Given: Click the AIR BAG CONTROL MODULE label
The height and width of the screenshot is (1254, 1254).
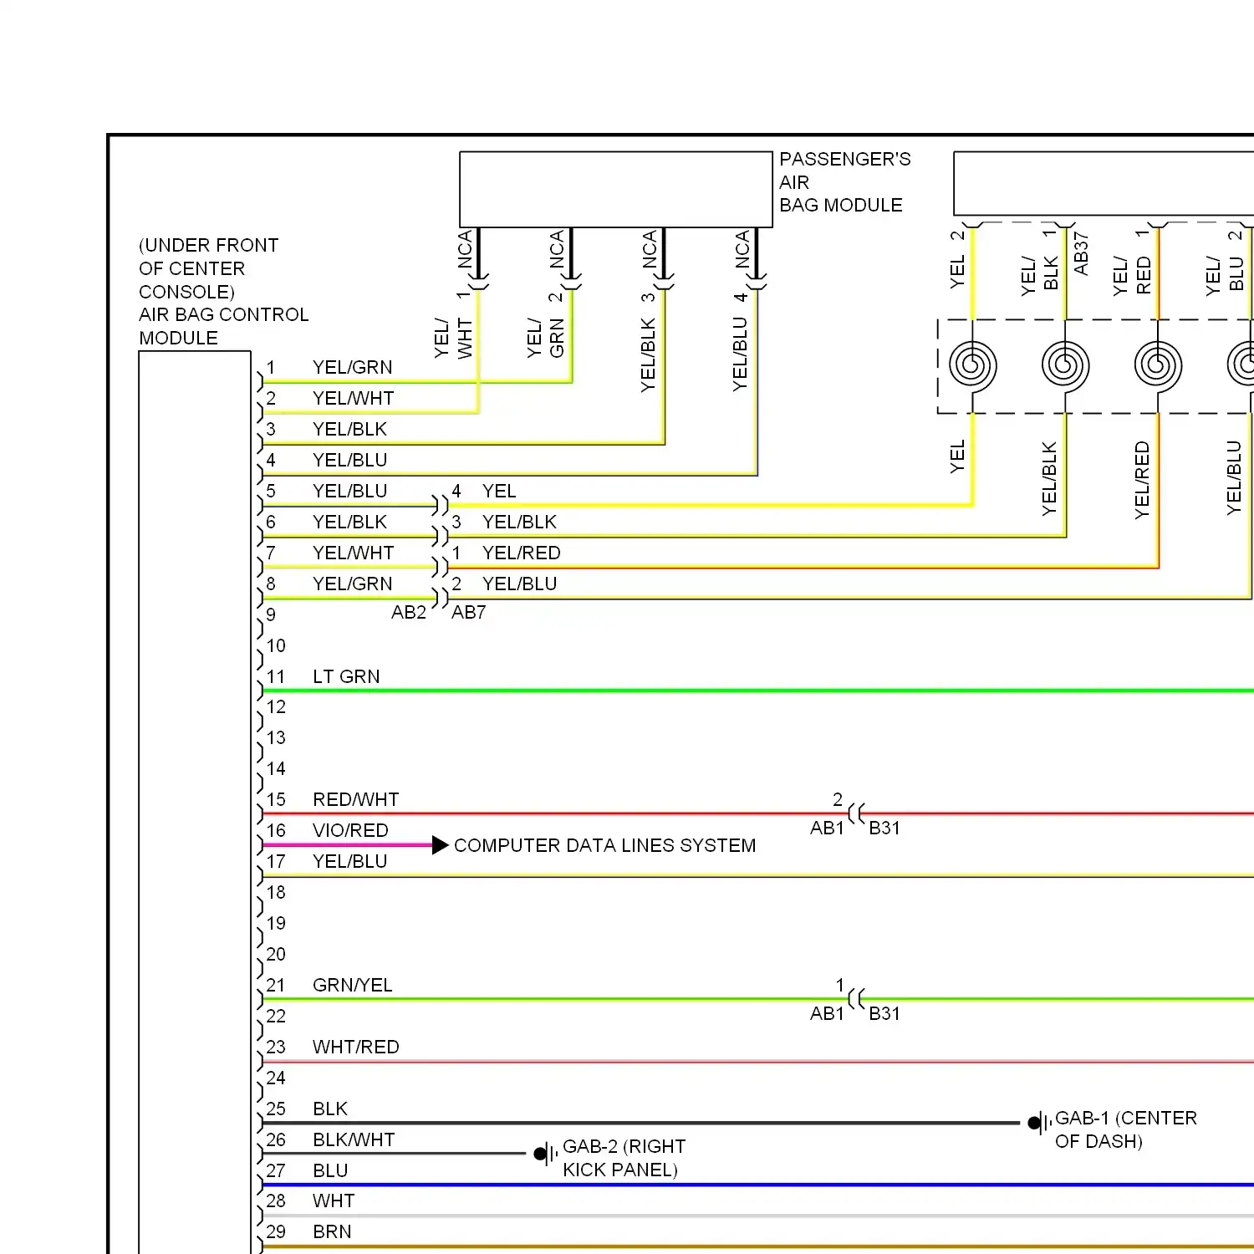Looking at the screenshot, I should (223, 326).
